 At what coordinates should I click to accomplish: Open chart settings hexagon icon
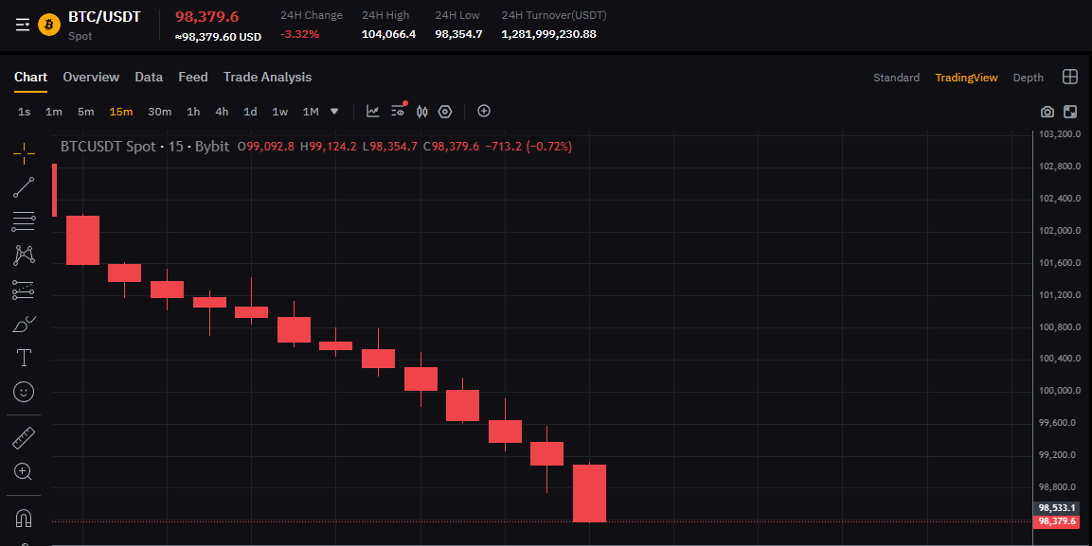click(x=445, y=112)
